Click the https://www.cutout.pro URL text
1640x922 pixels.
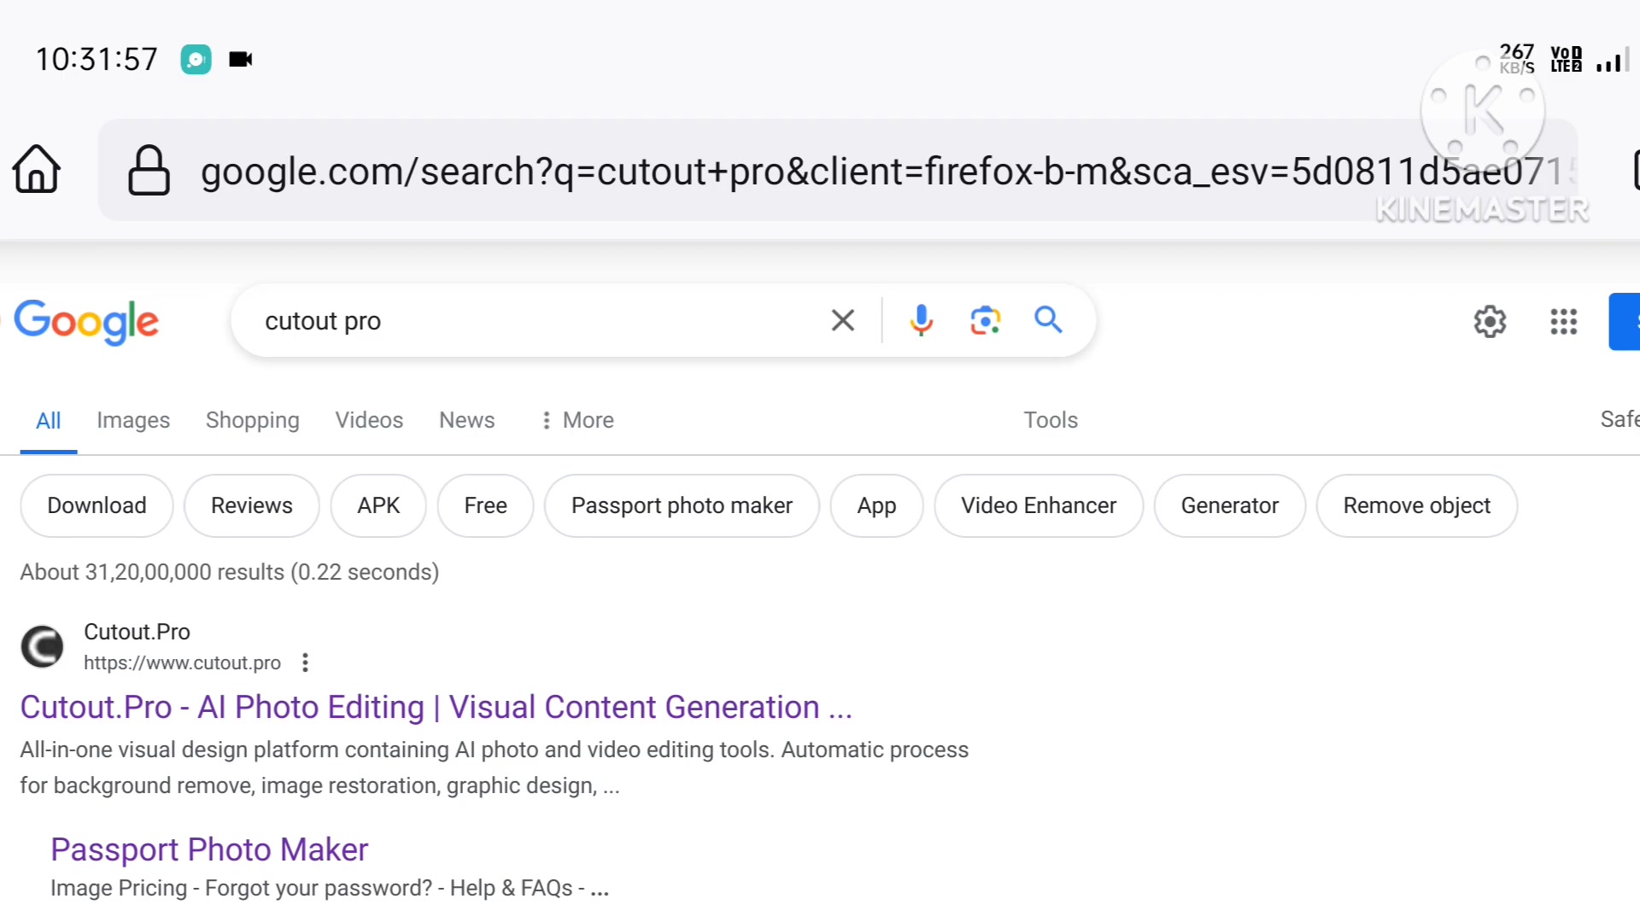pos(182,662)
